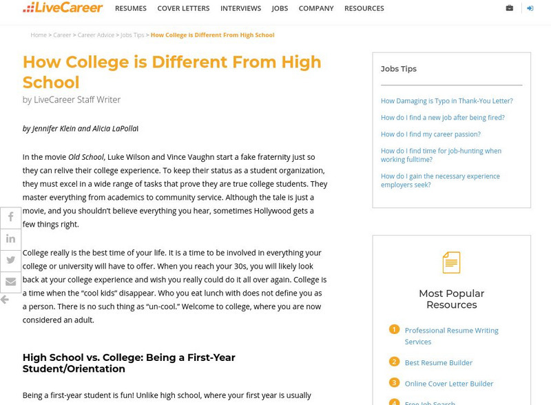Click the sign-in icon at top right
551x405 pixels.
(530, 8)
